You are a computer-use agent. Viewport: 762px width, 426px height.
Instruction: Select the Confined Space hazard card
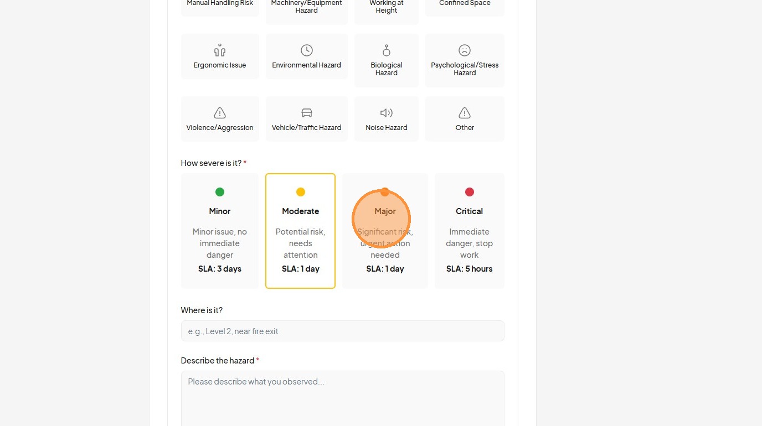tap(465, 6)
